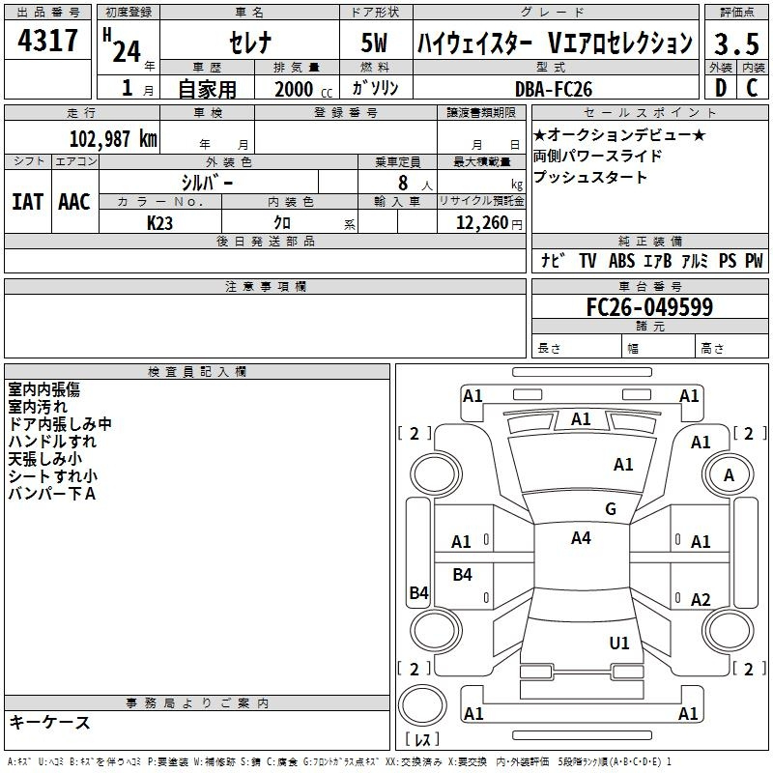Viewport: 773px width, 773px height.
Task: Click the G windshield mark on the diagram
Action: pyautogui.click(x=611, y=509)
